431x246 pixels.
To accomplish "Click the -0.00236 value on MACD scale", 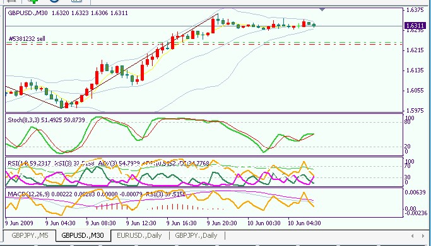I will coord(415,213).
